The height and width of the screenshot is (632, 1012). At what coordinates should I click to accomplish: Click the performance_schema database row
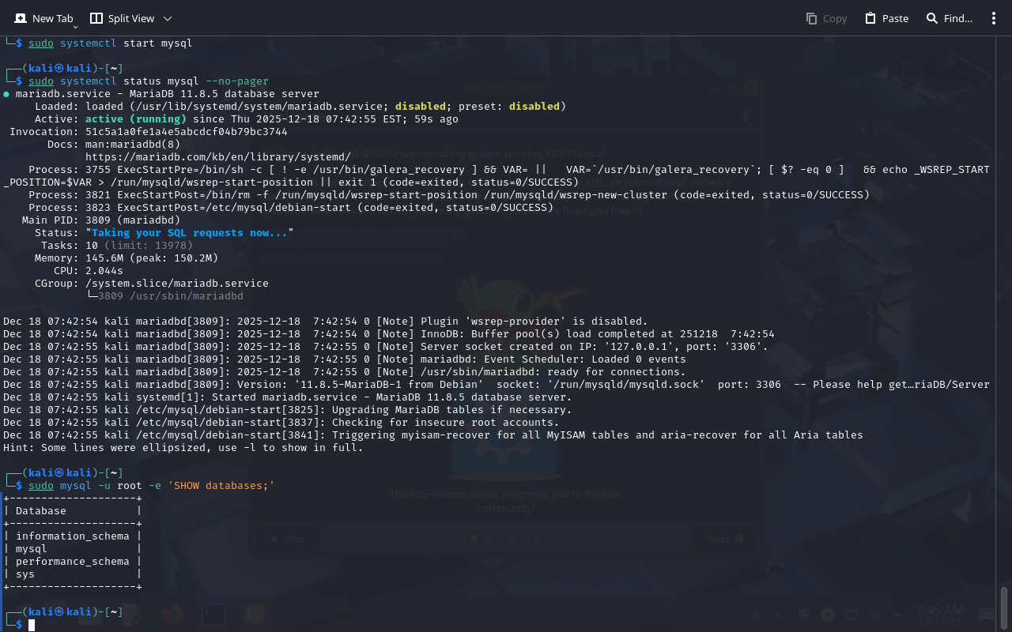pos(72,562)
